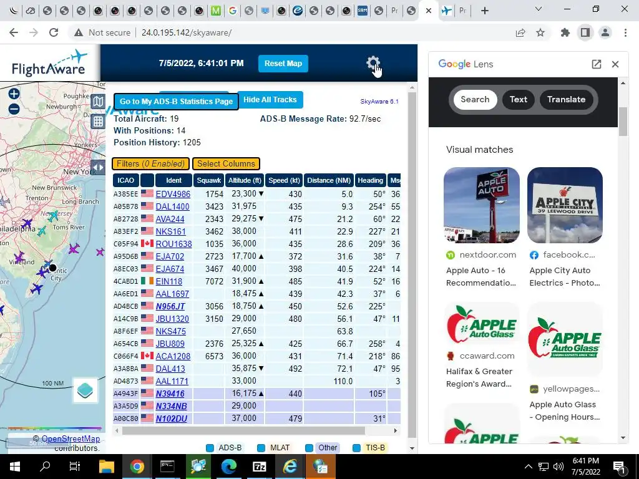Click Hide All Tracks button
The width and height of the screenshot is (639, 479).
click(x=270, y=100)
